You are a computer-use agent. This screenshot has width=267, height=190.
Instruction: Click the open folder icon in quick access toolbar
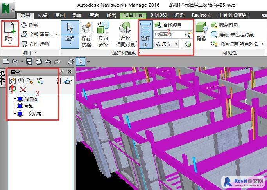(15, 61)
